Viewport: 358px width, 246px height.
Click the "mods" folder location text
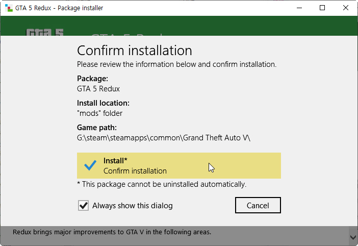pyautogui.click(x=99, y=113)
